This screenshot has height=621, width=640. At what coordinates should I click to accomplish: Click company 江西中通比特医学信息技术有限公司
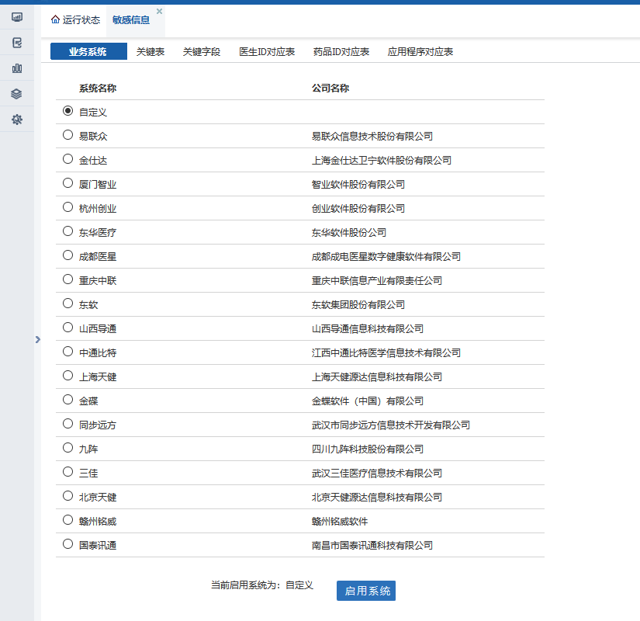click(386, 353)
